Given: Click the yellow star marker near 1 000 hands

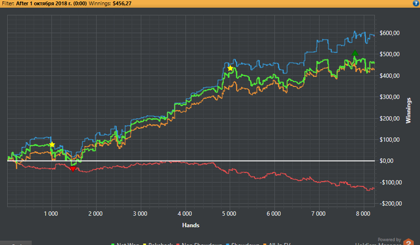Looking at the screenshot, I should point(52,145).
